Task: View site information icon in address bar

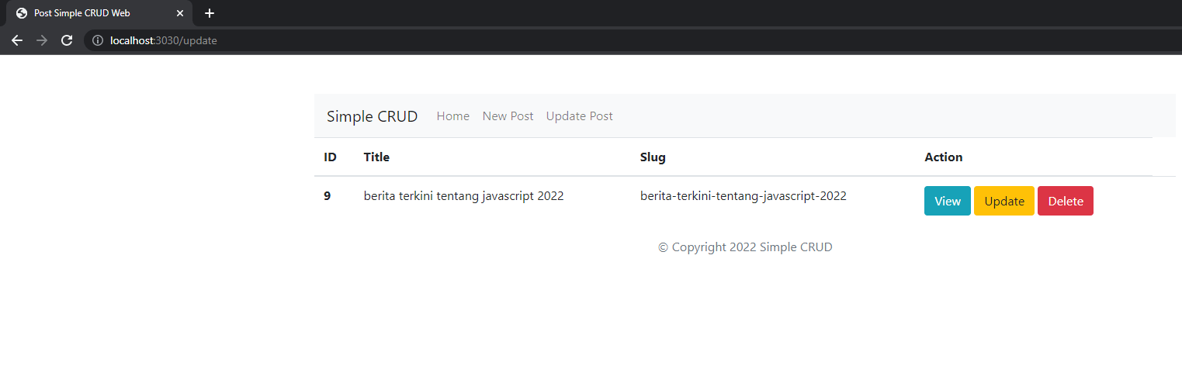Action: click(98, 40)
